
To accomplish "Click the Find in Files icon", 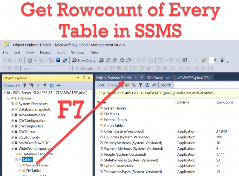I will 204,60.
